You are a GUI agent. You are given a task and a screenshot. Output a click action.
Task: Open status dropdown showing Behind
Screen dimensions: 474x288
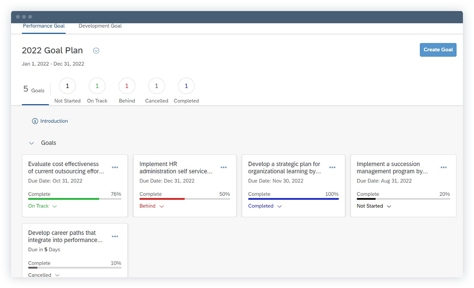click(x=151, y=206)
